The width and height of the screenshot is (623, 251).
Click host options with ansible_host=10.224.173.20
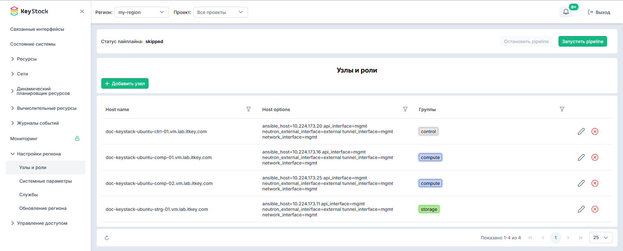(x=328, y=131)
